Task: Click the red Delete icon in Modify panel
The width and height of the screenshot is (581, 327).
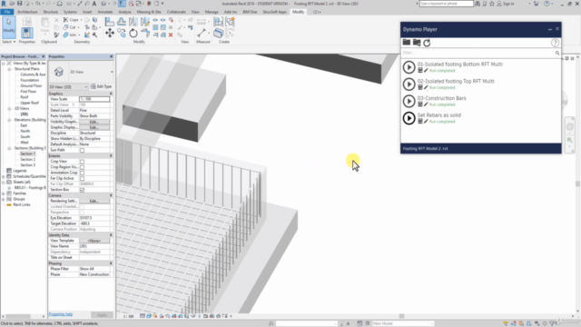Action: click(x=171, y=35)
